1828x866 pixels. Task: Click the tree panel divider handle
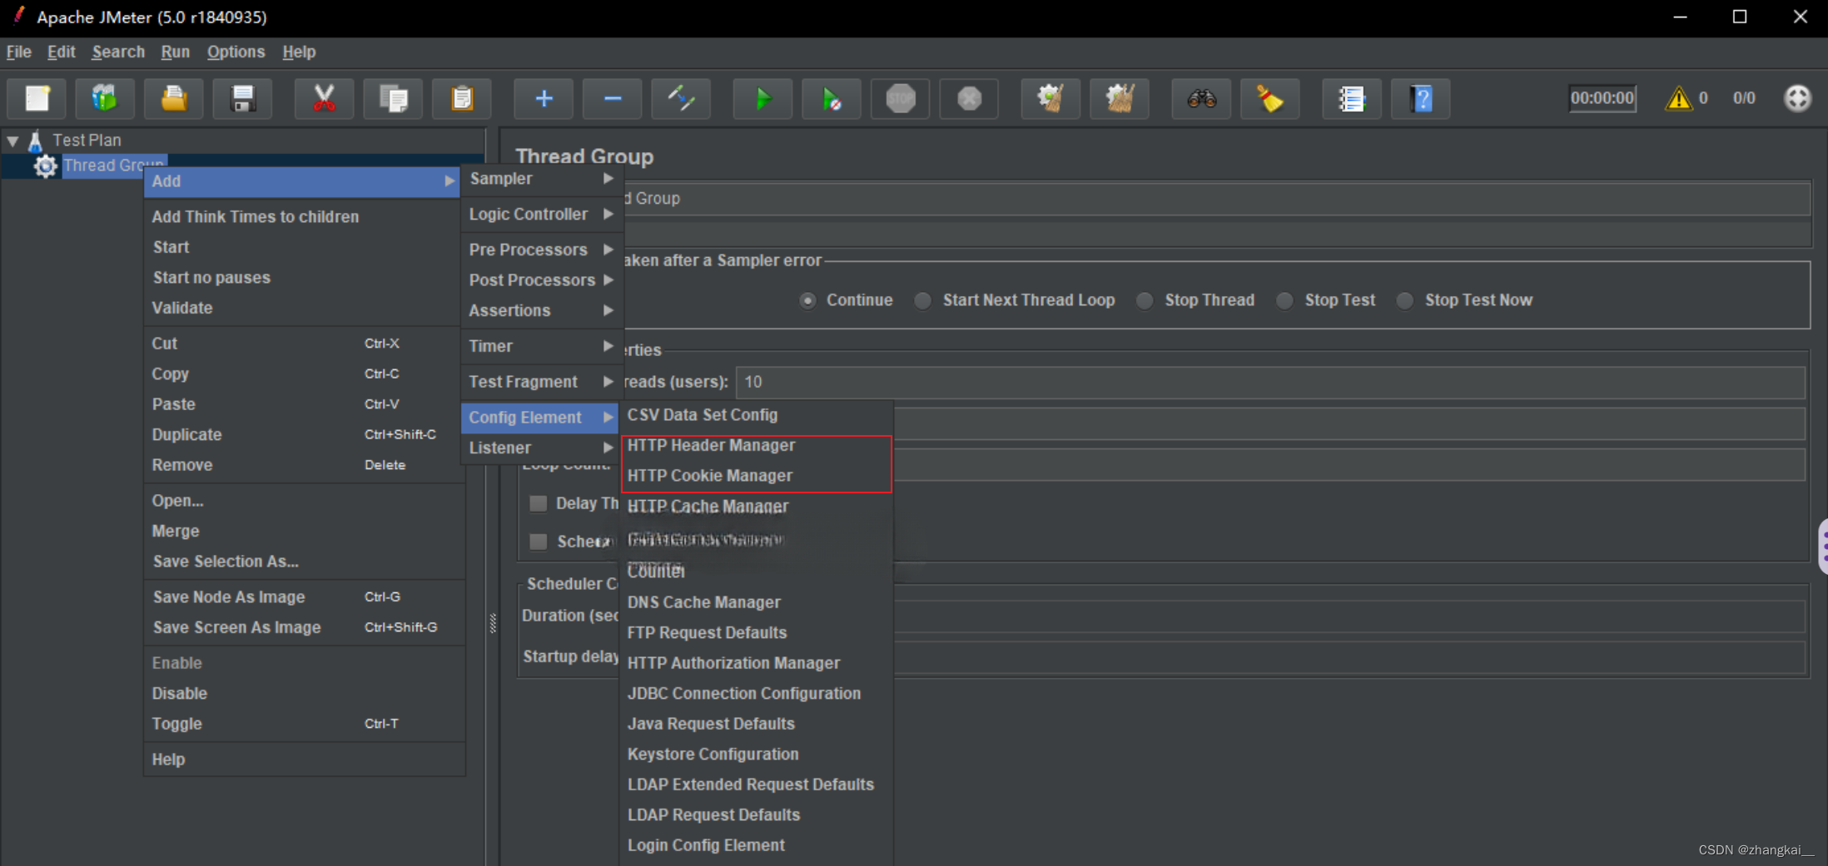click(x=493, y=622)
